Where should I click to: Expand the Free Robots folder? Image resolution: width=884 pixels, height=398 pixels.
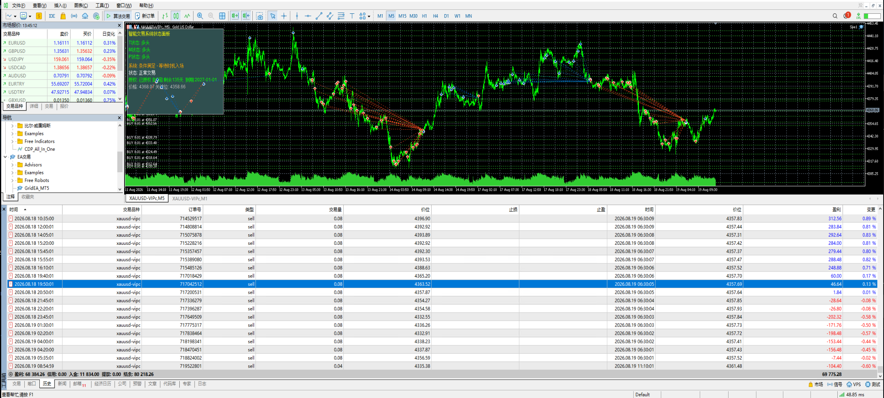pos(13,180)
